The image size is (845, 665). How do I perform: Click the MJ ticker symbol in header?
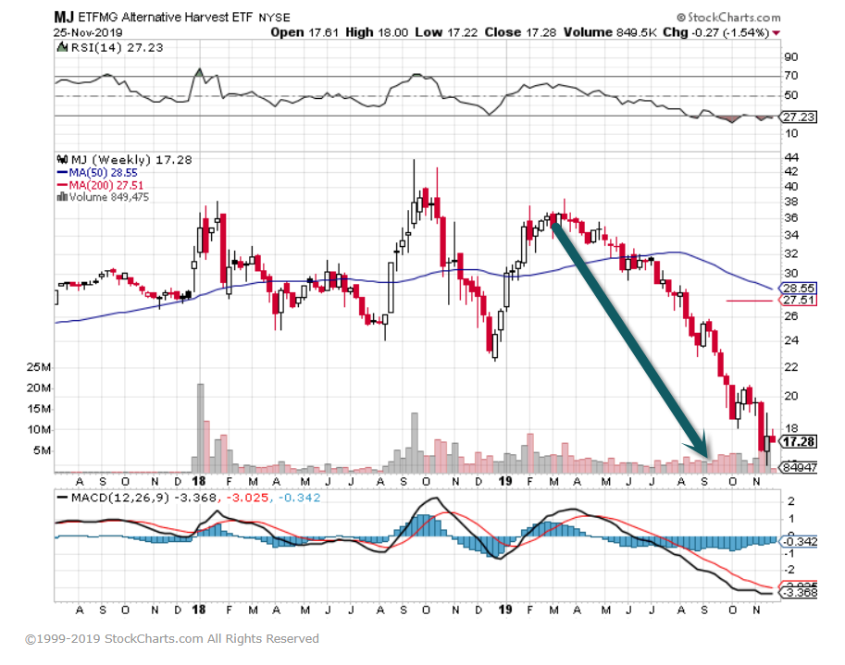(x=64, y=18)
